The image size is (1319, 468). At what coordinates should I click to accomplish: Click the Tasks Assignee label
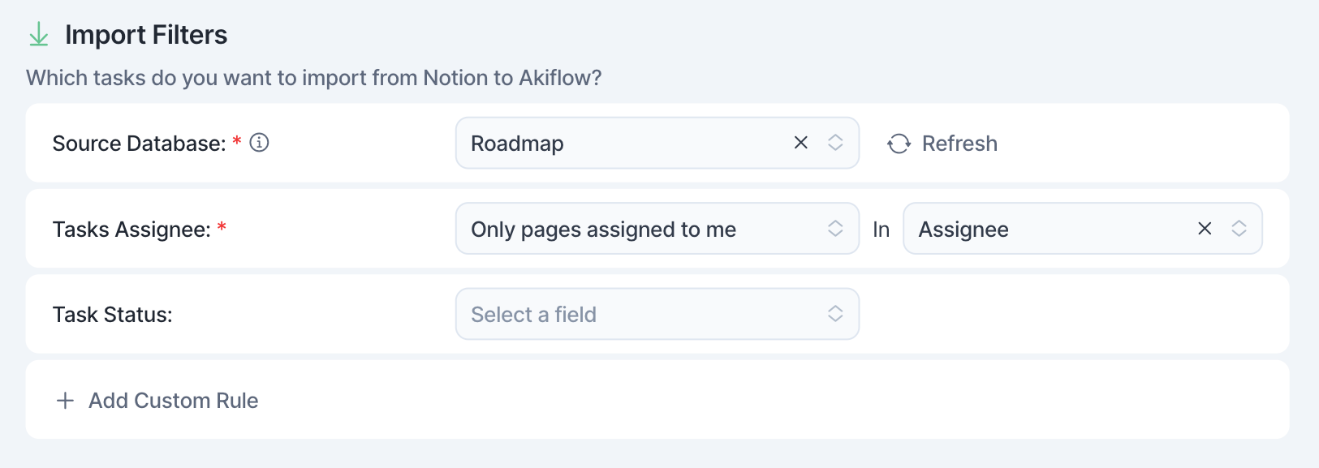[131, 230]
